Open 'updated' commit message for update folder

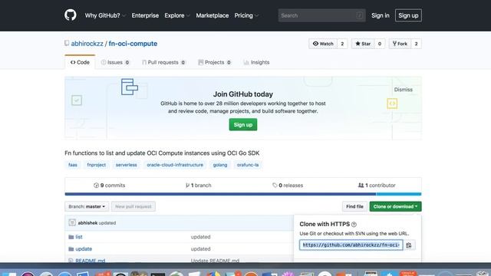point(200,248)
